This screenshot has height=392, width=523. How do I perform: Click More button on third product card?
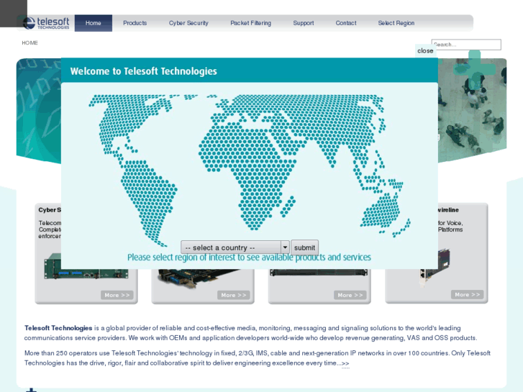[350, 295]
